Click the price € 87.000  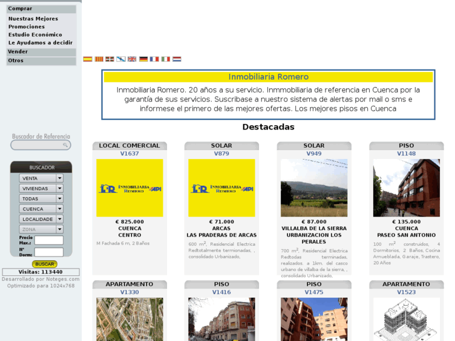(314, 221)
